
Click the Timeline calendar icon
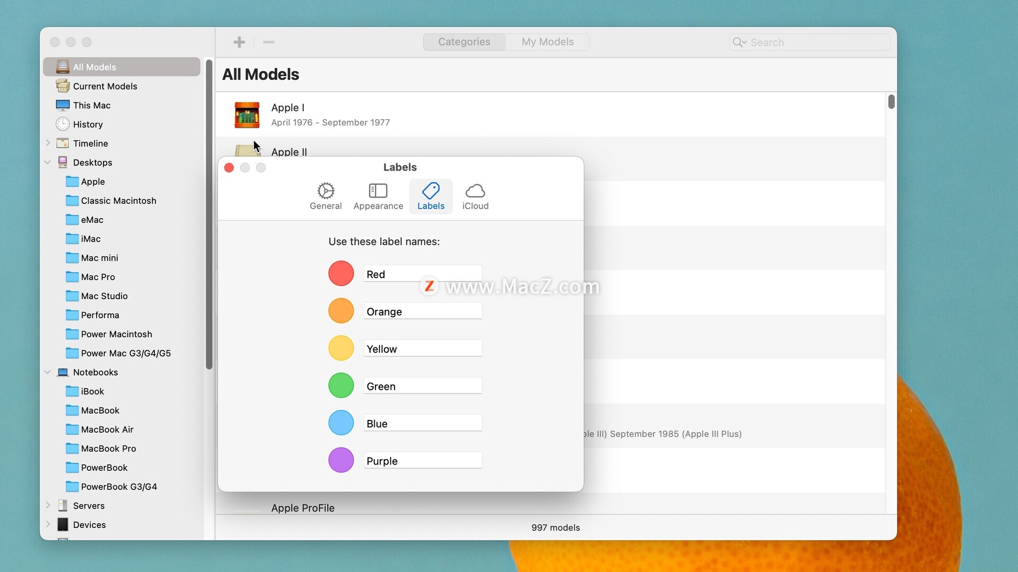pyautogui.click(x=63, y=143)
